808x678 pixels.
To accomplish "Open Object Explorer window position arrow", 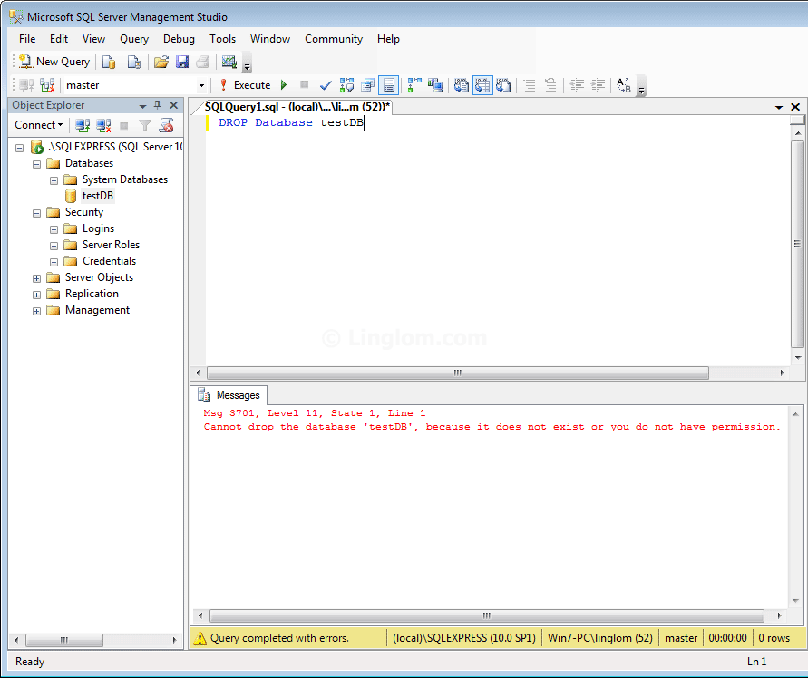I will (142, 106).
